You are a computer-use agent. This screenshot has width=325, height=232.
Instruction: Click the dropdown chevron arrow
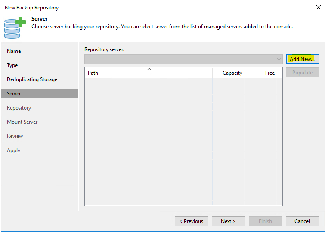point(279,59)
